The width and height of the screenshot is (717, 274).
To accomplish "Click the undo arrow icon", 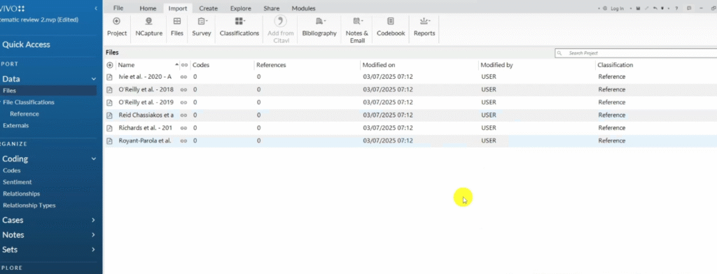I will [x=655, y=8].
